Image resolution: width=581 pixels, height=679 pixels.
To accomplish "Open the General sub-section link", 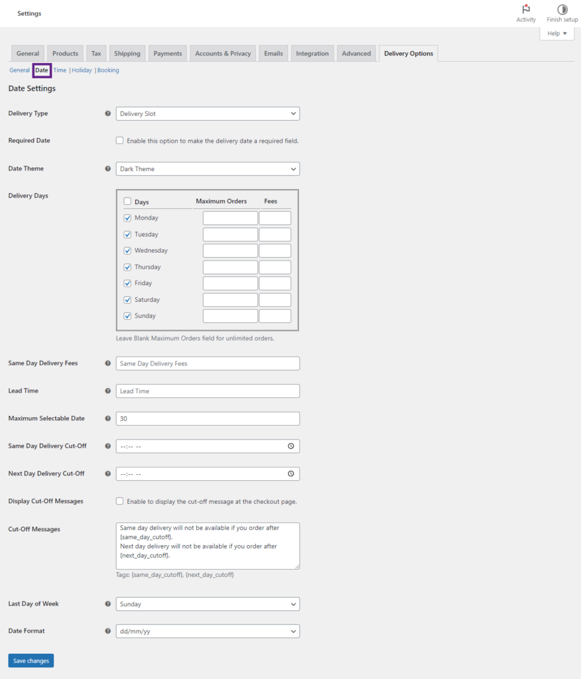I will click(x=19, y=70).
